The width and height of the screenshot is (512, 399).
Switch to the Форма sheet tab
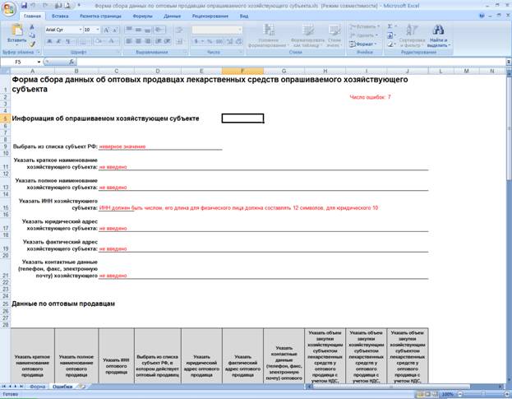coord(37,387)
